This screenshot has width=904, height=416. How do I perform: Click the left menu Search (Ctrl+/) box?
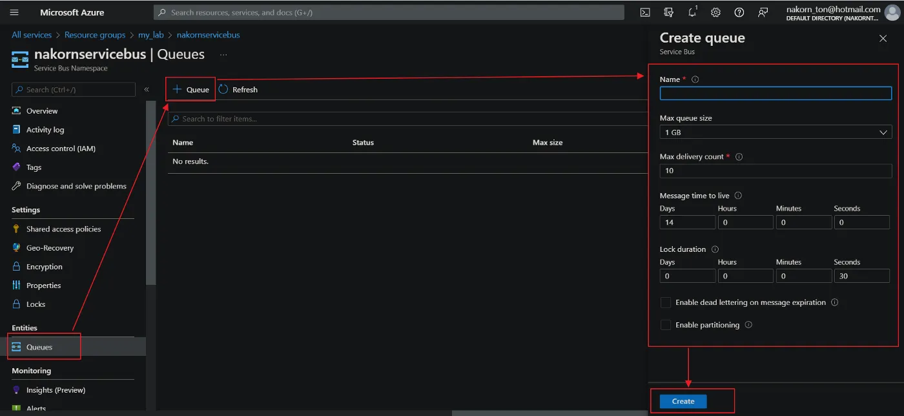[74, 90]
